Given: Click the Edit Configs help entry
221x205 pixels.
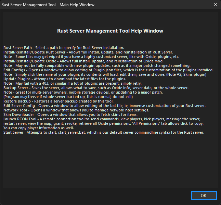Looking at the screenshot, I should point(108,70).
